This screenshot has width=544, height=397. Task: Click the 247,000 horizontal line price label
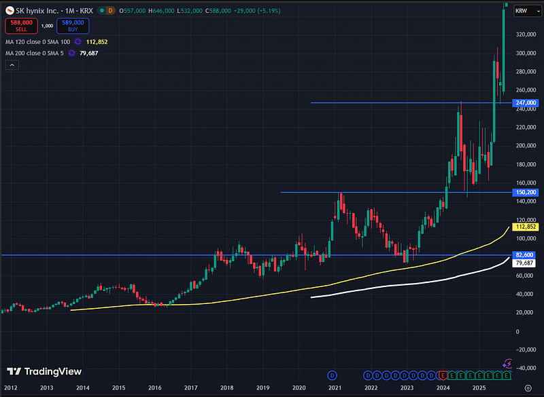(526, 102)
